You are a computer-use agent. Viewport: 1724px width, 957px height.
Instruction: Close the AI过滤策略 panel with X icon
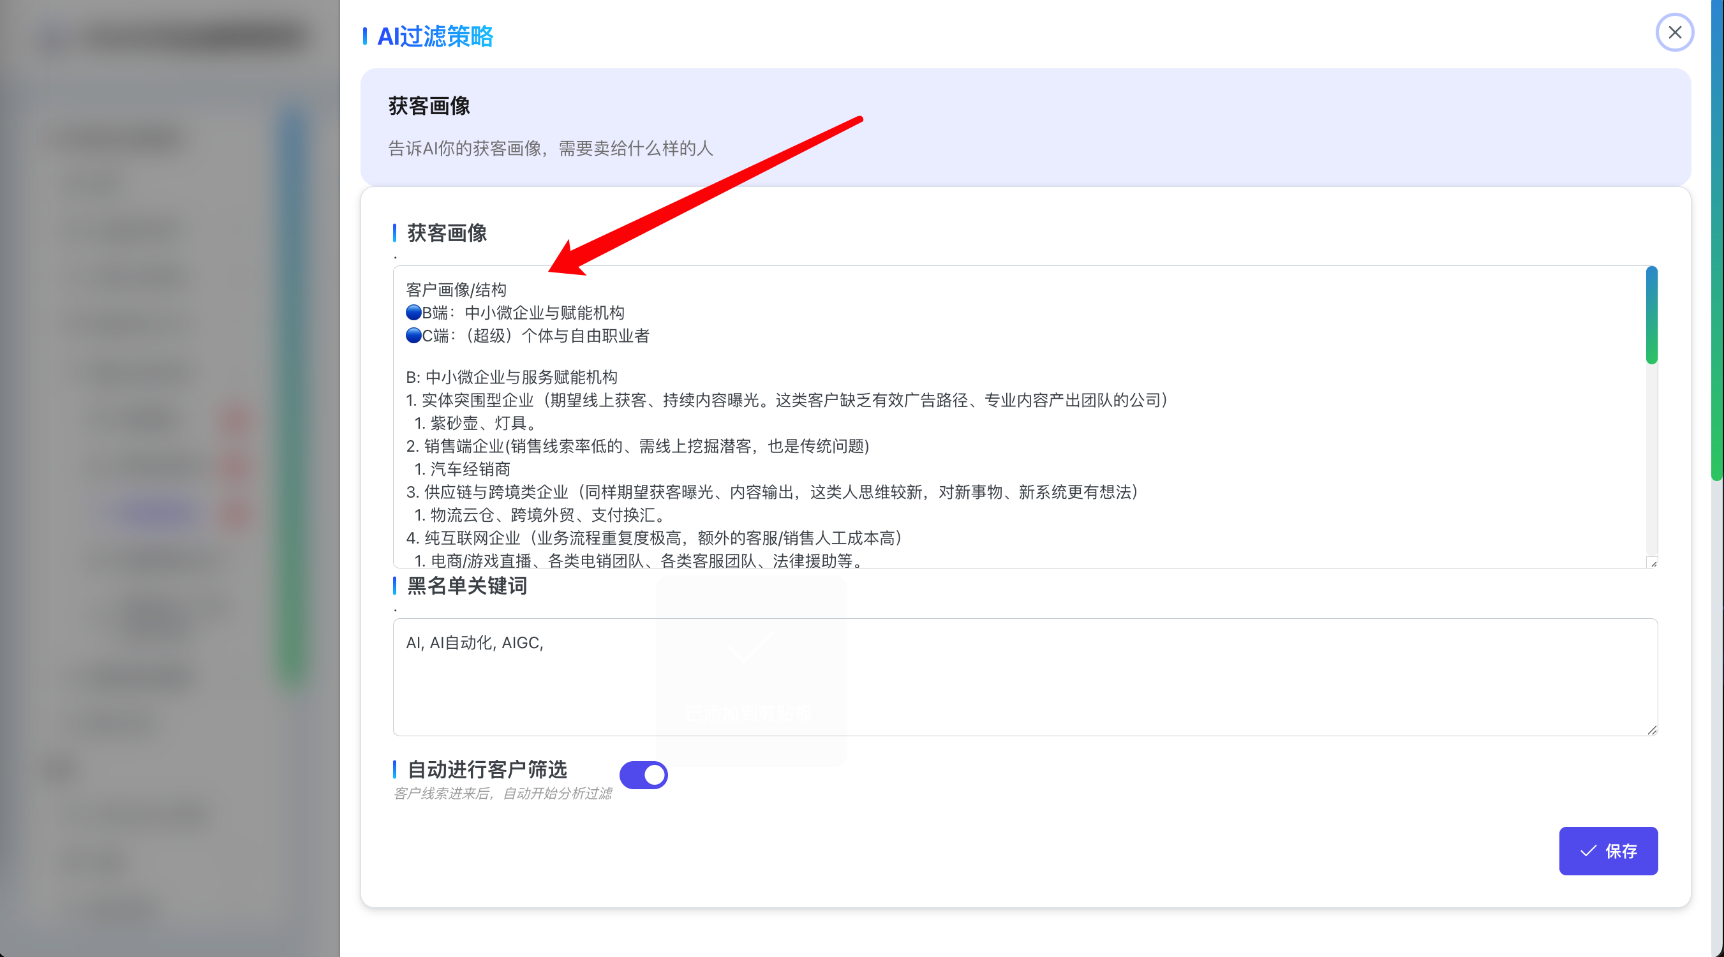pos(1674,32)
